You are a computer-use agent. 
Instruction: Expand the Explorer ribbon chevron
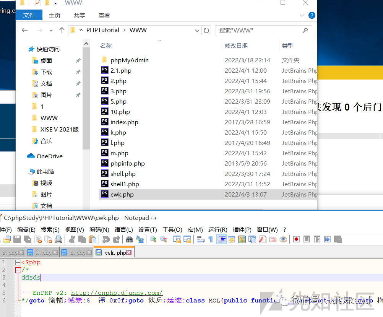pyautogui.click(x=302, y=15)
